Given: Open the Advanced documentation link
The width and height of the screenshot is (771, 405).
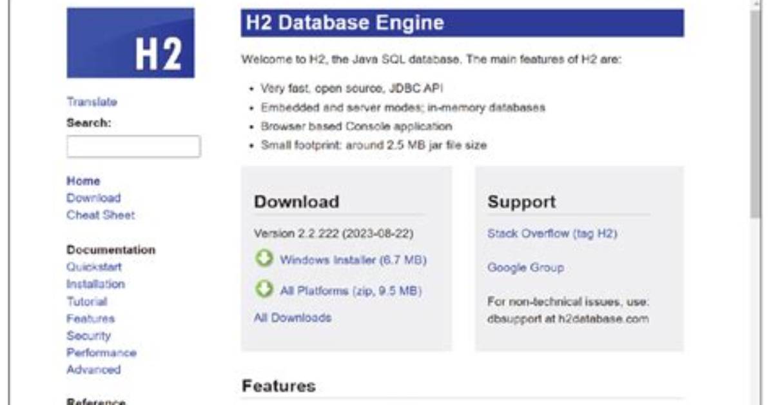Looking at the screenshot, I should click(93, 370).
